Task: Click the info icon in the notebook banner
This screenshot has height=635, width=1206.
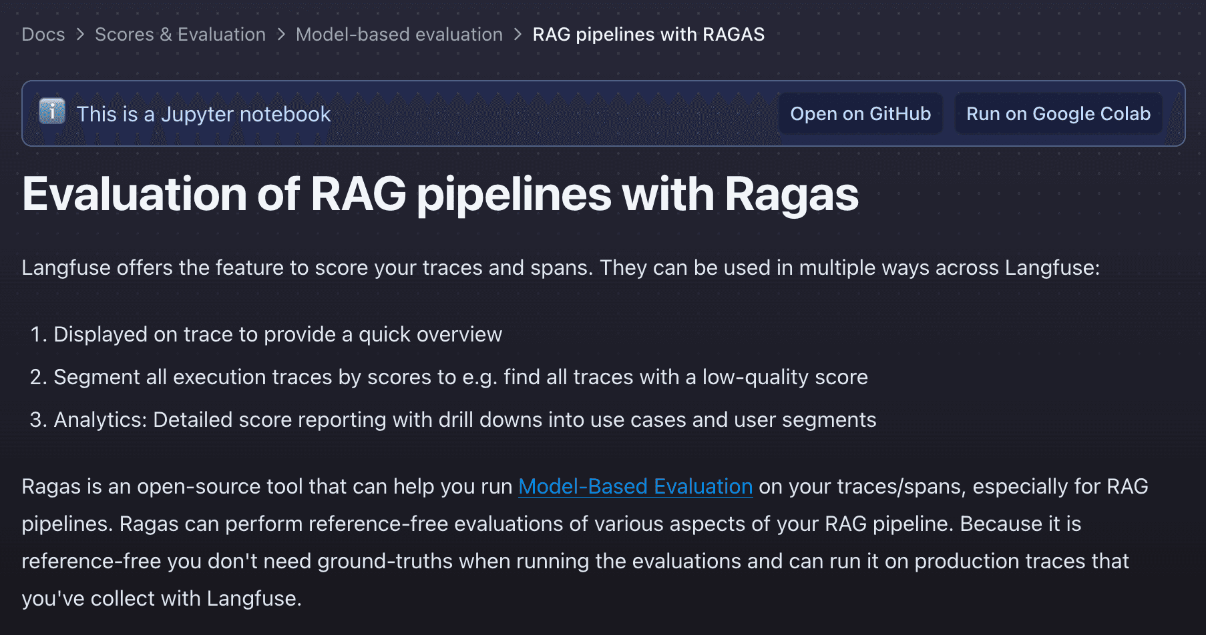Action: click(51, 113)
